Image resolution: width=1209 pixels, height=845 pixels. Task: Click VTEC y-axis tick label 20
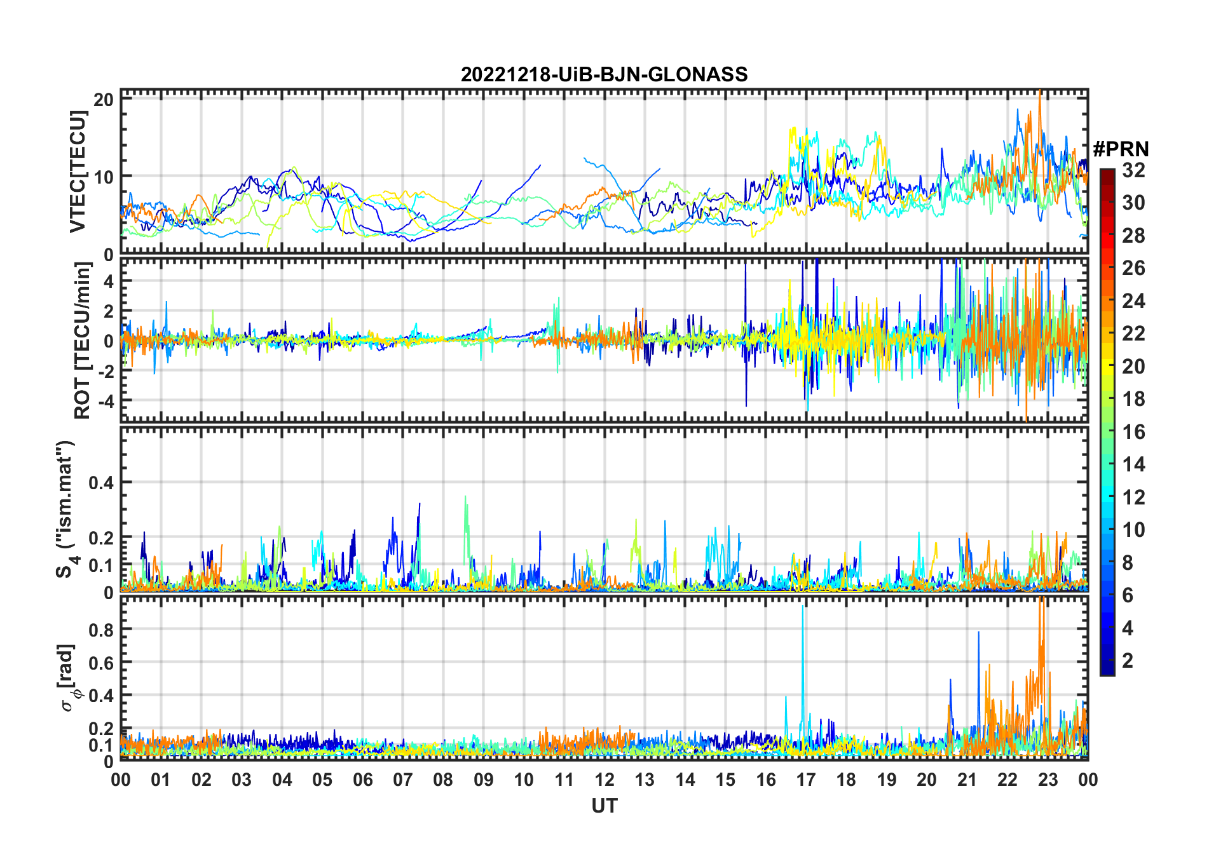(104, 99)
